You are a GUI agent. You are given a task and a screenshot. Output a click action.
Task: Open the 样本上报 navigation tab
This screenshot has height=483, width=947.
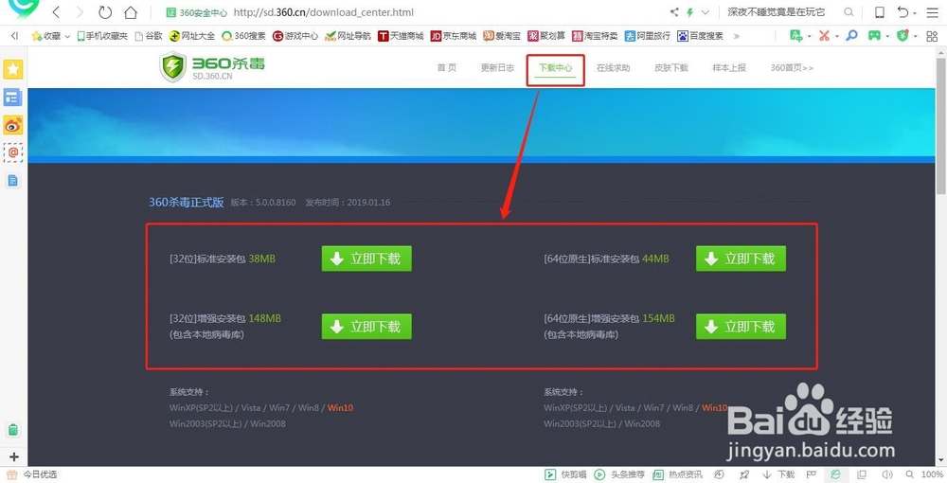coord(729,67)
